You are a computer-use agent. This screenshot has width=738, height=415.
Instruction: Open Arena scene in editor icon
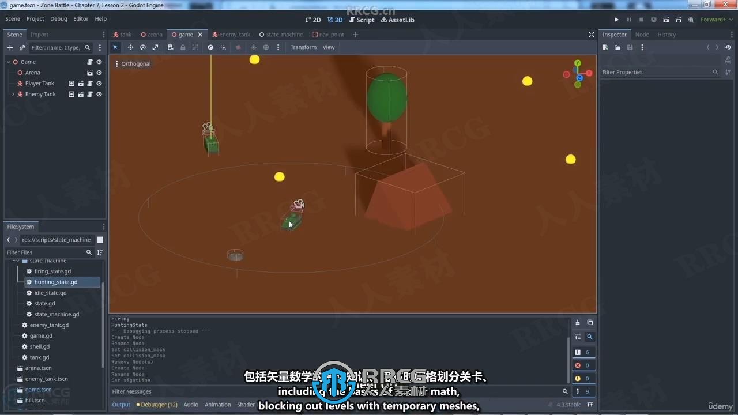click(x=90, y=73)
